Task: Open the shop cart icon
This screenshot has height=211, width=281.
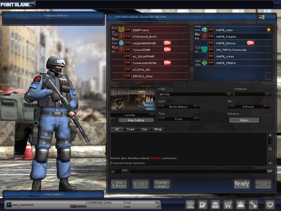Action: click(x=228, y=204)
